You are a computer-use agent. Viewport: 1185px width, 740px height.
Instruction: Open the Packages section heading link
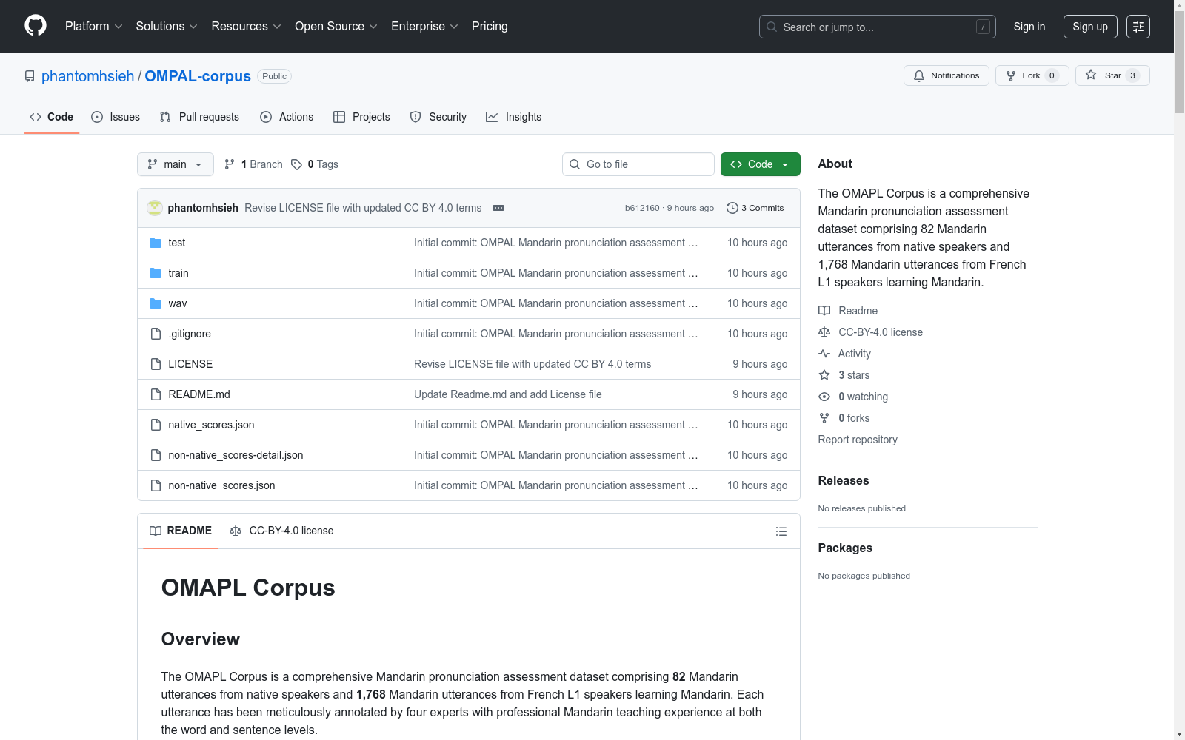[x=845, y=548]
